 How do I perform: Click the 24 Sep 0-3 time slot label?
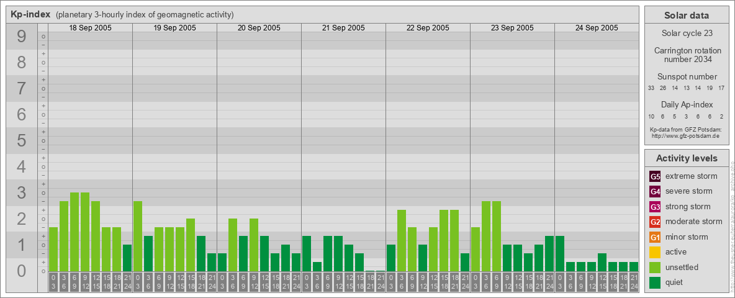coord(560,282)
